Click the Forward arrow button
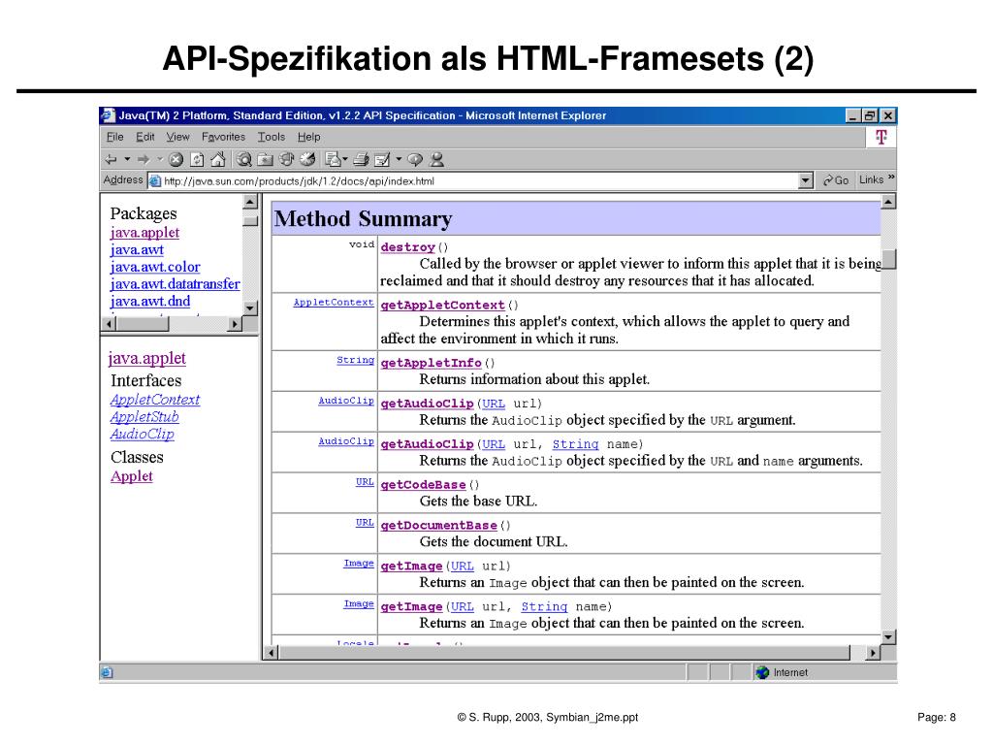 [x=144, y=160]
